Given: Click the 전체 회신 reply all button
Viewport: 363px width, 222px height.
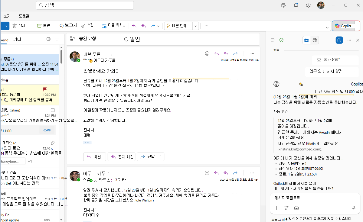Looking at the screenshot, I should point(122,157).
